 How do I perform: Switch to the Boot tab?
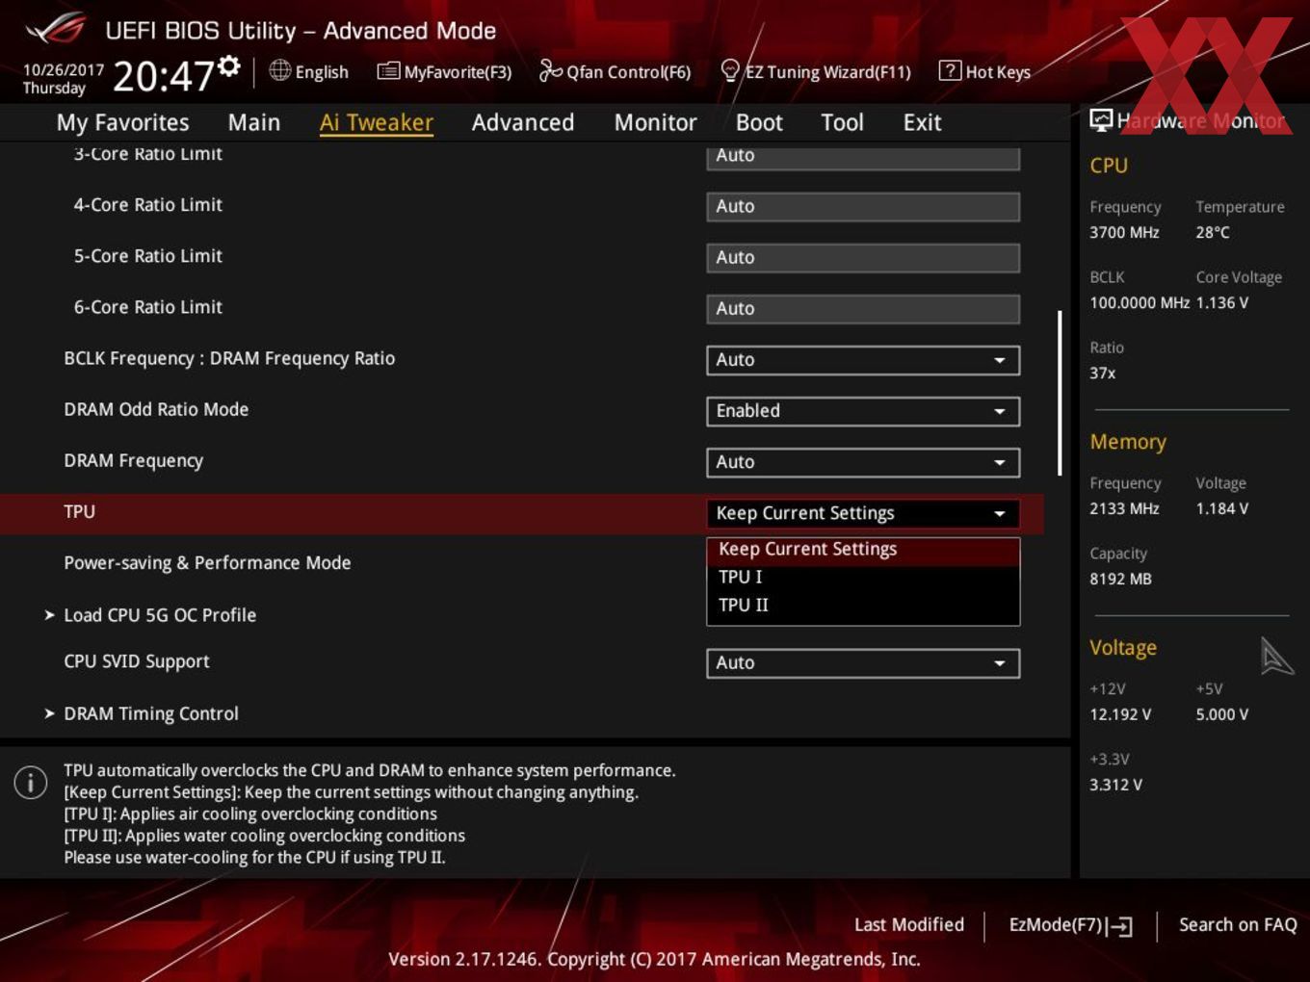[x=760, y=122]
